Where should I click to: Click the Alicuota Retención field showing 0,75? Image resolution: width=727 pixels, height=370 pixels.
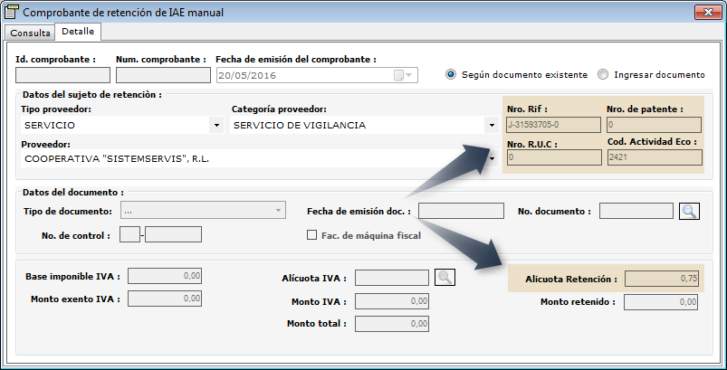click(x=662, y=279)
